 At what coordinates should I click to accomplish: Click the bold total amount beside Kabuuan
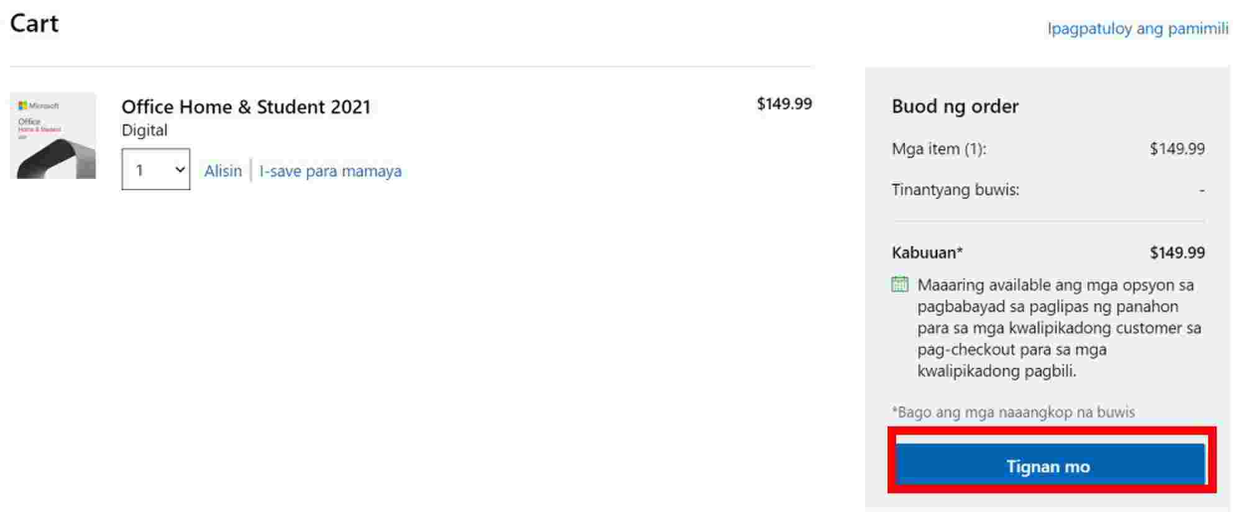point(1176,253)
